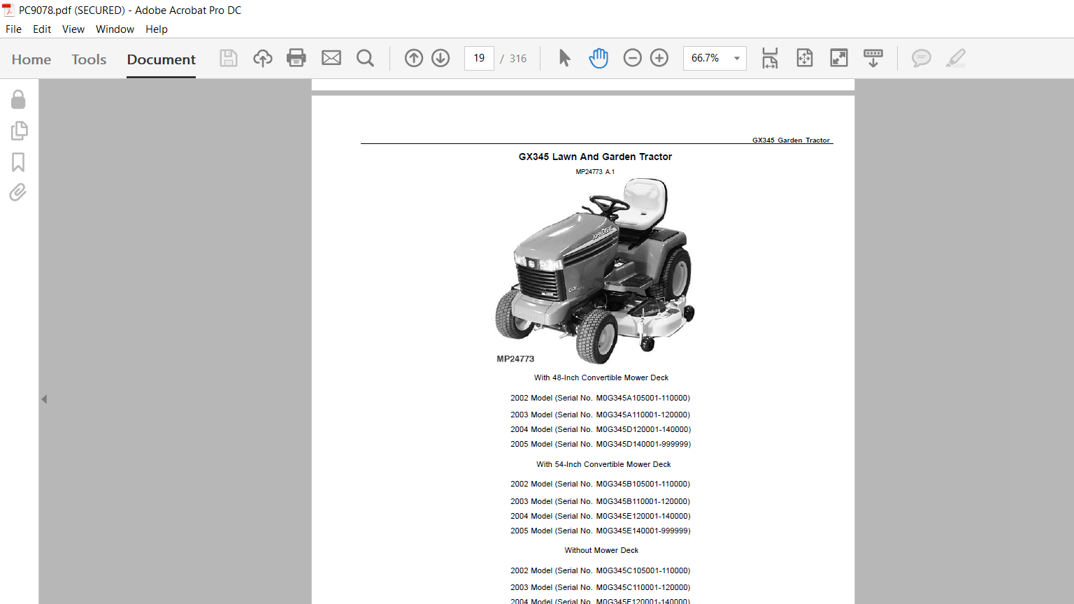Open Page Thumbnails panel
The width and height of the screenshot is (1074, 604).
pyautogui.click(x=19, y=131)
